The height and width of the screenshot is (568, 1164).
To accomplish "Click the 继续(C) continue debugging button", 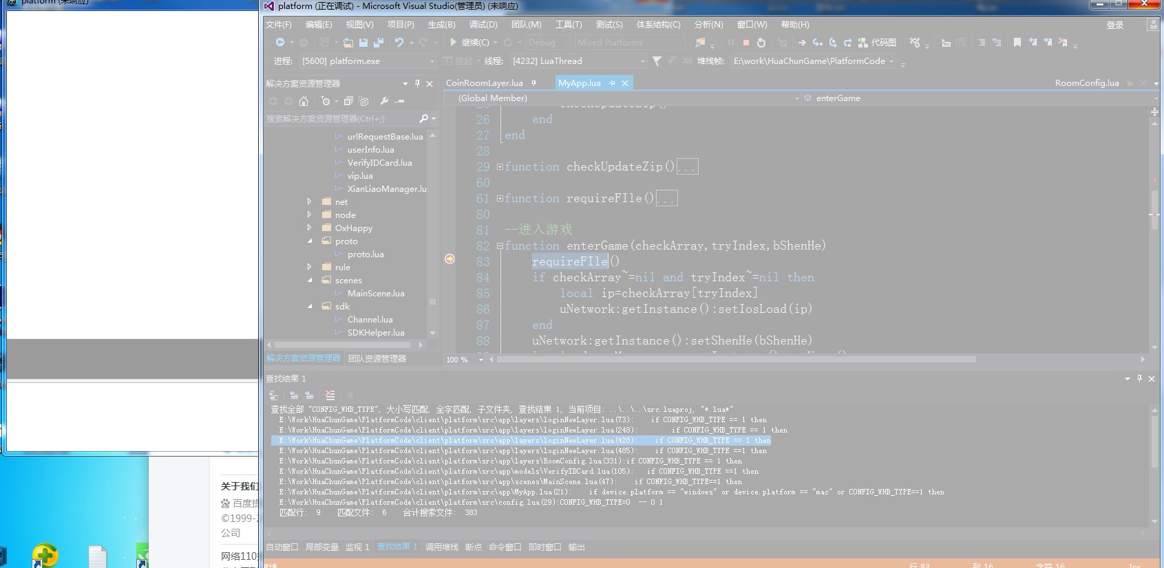I will coord(469,43).
